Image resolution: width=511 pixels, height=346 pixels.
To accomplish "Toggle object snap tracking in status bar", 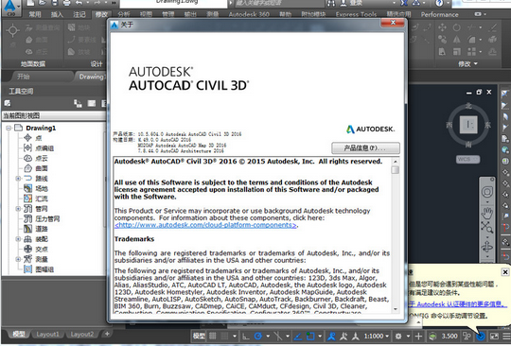I will click(298, 336).
